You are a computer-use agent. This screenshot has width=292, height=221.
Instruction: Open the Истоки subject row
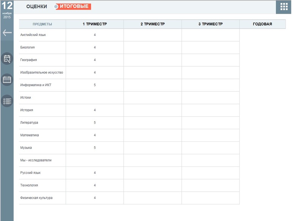point(129,97)
